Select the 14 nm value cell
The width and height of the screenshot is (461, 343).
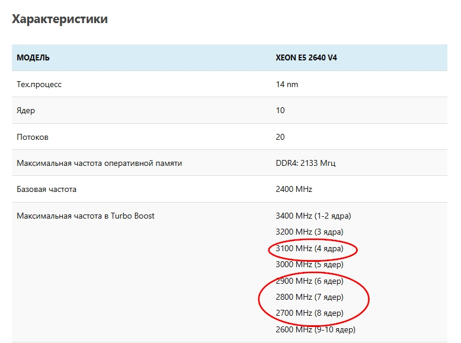point(287,84)
